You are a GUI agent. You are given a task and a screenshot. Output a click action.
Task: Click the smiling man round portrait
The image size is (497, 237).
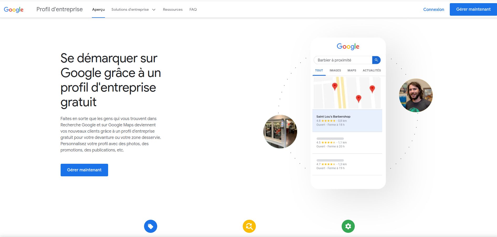click(x=416, y=95)
